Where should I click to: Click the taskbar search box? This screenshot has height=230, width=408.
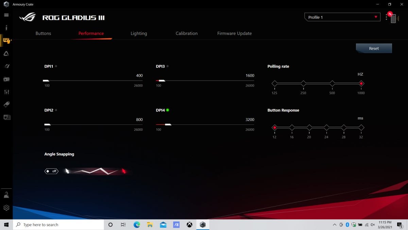[x=58, y=225]
